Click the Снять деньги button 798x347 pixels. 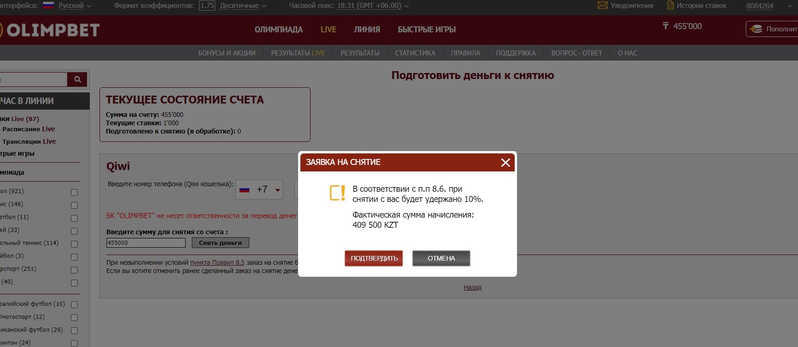point(220,243)
